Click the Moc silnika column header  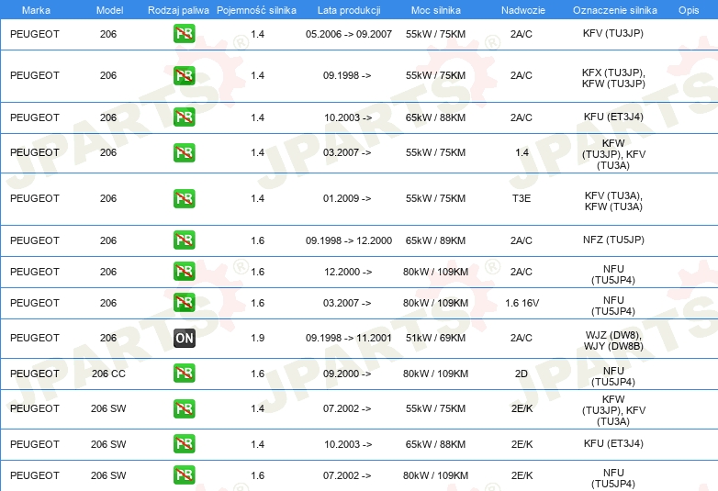pyautogui.click(x=435, y=10)
